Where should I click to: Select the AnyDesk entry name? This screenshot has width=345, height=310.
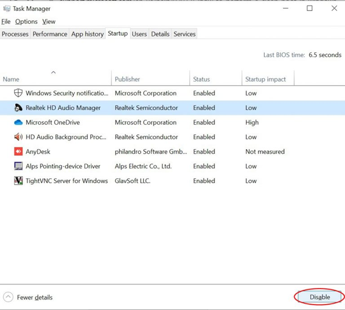(x=38, y=152)
